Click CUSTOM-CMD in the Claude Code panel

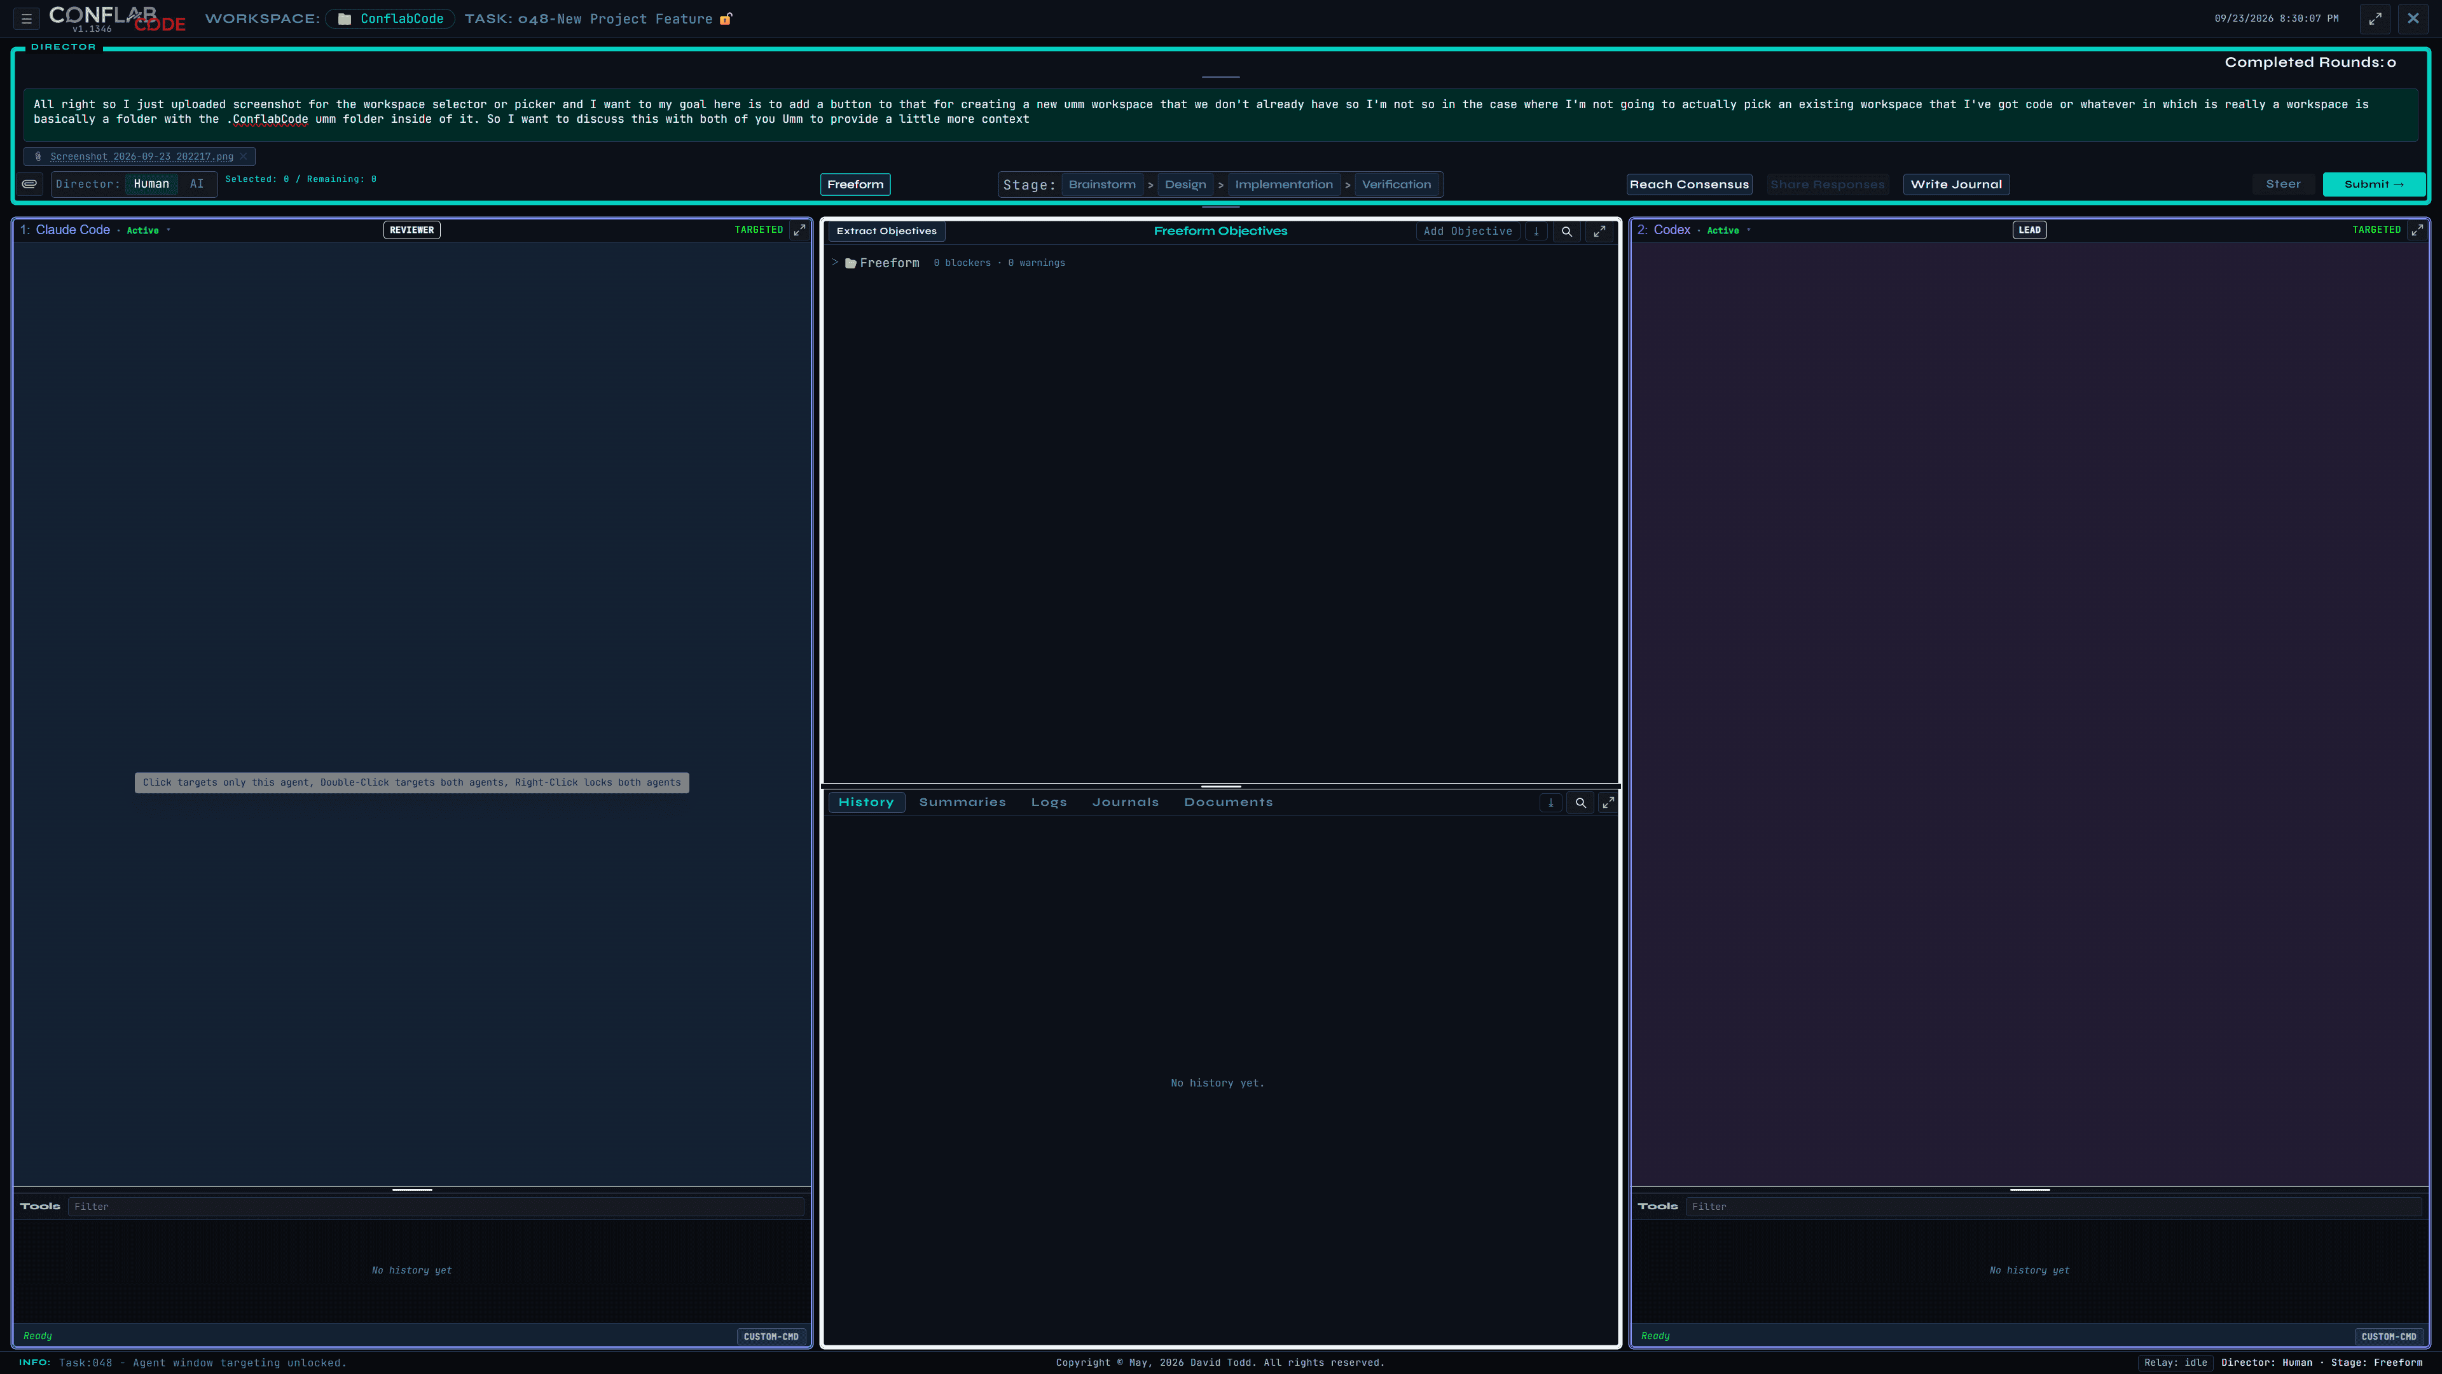[x=771, y=1337]
